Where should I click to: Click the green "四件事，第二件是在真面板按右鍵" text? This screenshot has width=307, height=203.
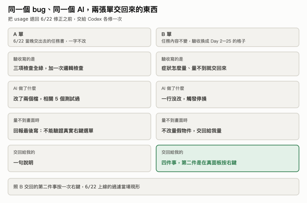pos(199,163)
